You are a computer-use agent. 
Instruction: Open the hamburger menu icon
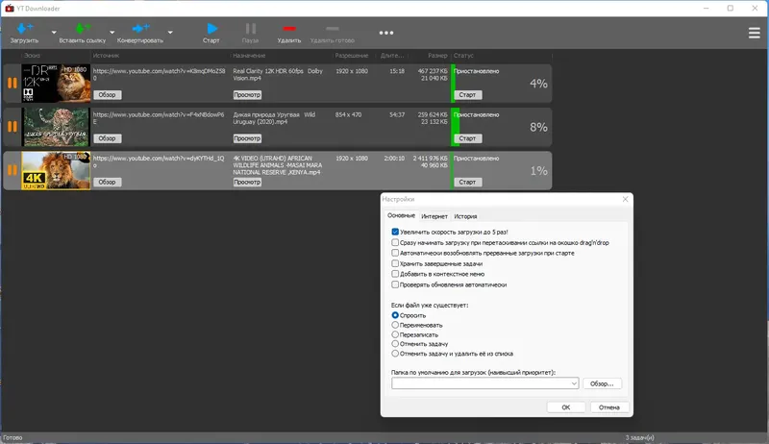coord(755,33)
